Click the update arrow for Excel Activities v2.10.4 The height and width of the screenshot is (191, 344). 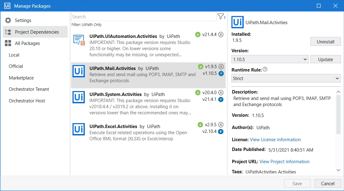coord(221,132)
